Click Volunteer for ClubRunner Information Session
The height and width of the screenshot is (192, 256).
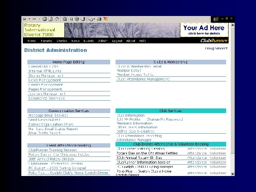coord(218,162)
